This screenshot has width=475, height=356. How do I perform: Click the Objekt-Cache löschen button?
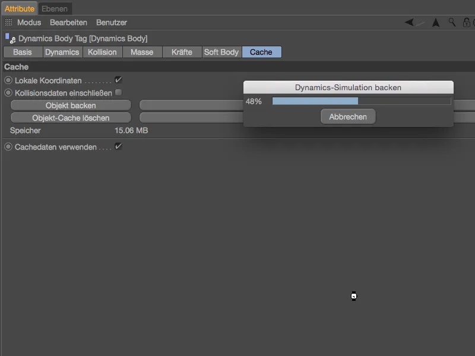[x=71, y=117]
